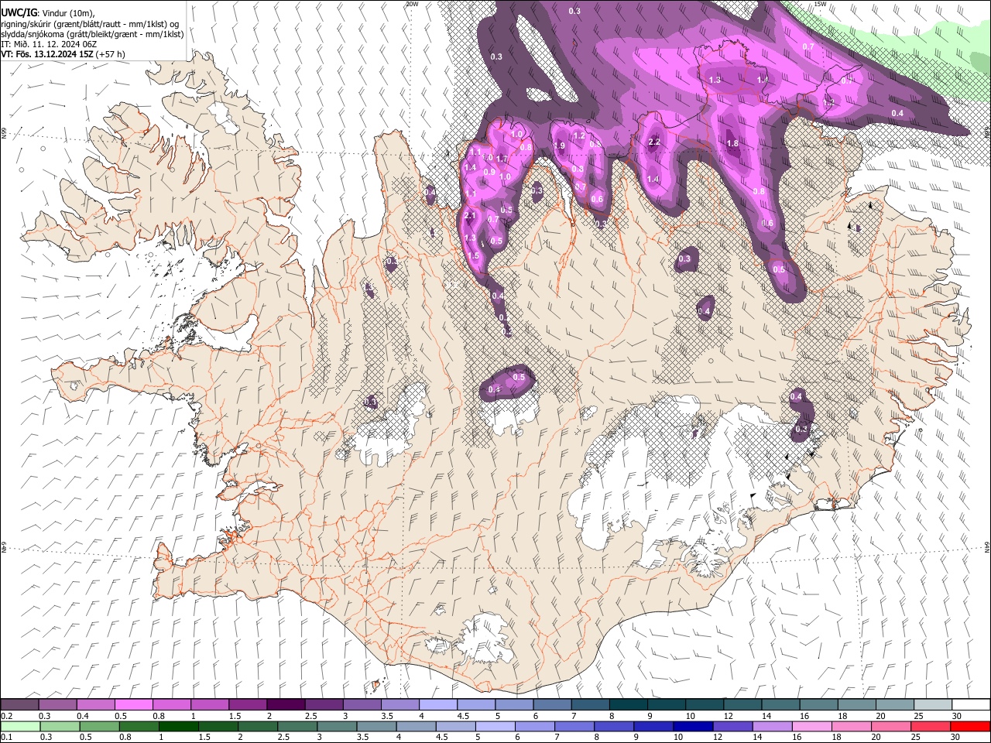Click the '0.1' label in the rain legend scale
Screen dimensions: 991x743
click(6, 738)
